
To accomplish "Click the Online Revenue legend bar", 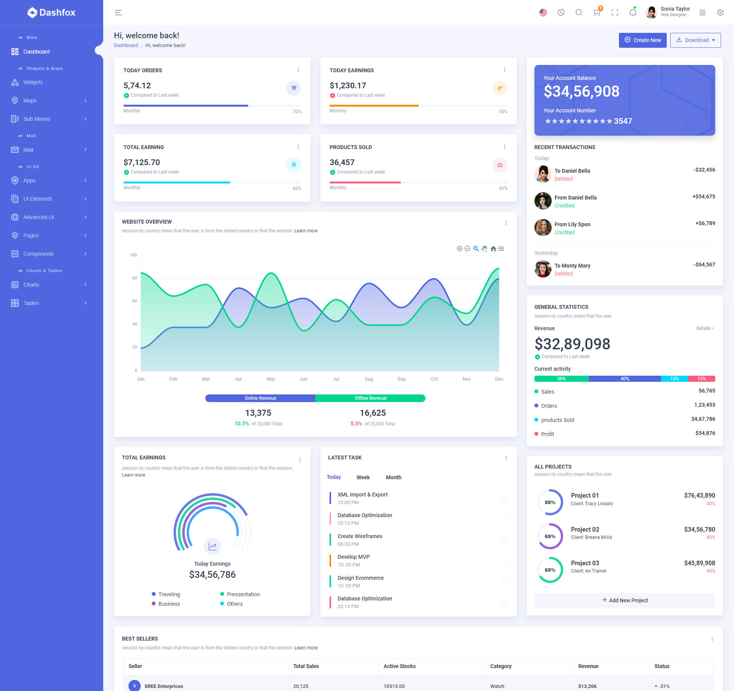I will (260, 398).
